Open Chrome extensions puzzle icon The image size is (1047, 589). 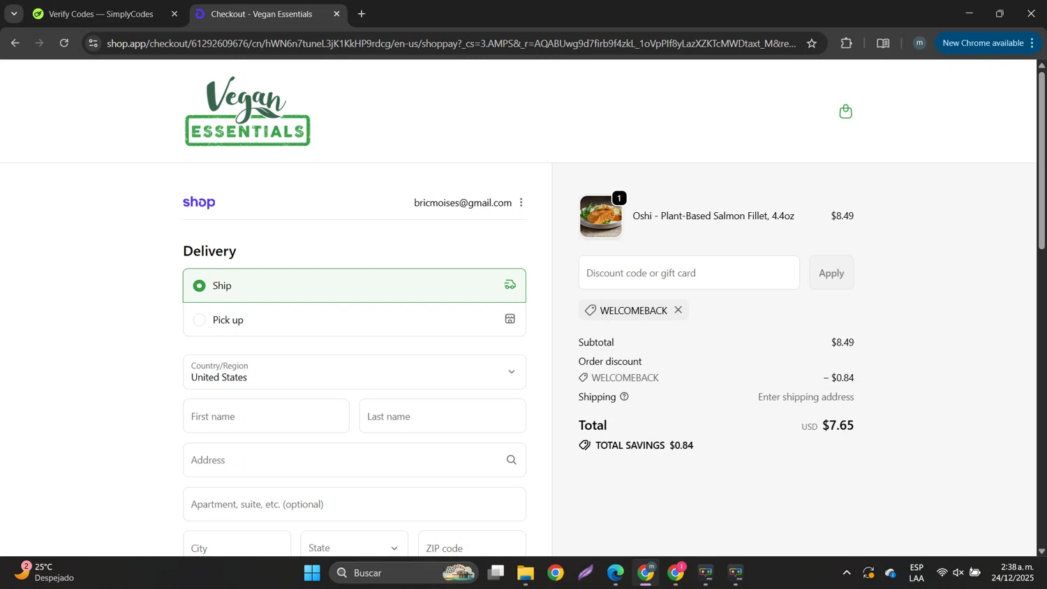click(x=847, y=43)
